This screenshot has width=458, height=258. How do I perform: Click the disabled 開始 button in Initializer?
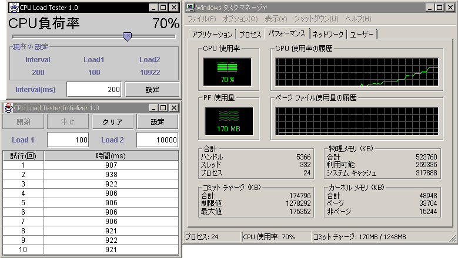pyautogui.click(x=24, y=121)
